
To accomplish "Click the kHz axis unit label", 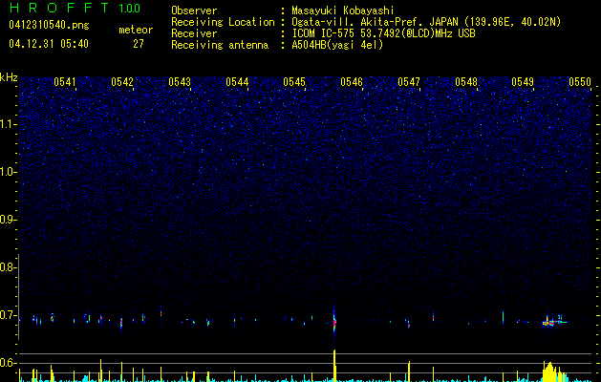I will click(x=9, y=77).
